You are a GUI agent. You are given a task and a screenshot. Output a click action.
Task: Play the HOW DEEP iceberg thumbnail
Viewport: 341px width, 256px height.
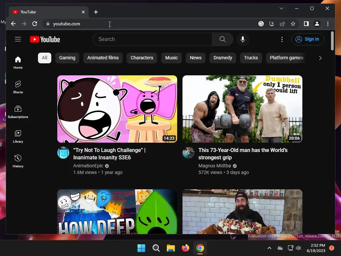pyautogui.click(x=117, y=212)
